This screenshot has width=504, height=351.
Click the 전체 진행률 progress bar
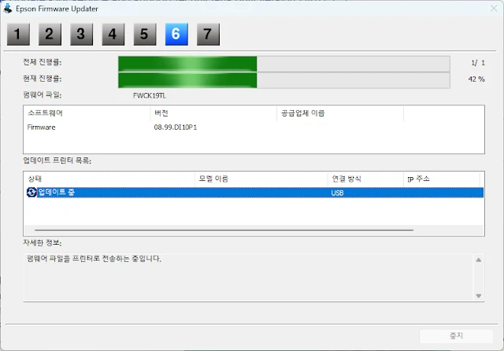tap(283, 63)
